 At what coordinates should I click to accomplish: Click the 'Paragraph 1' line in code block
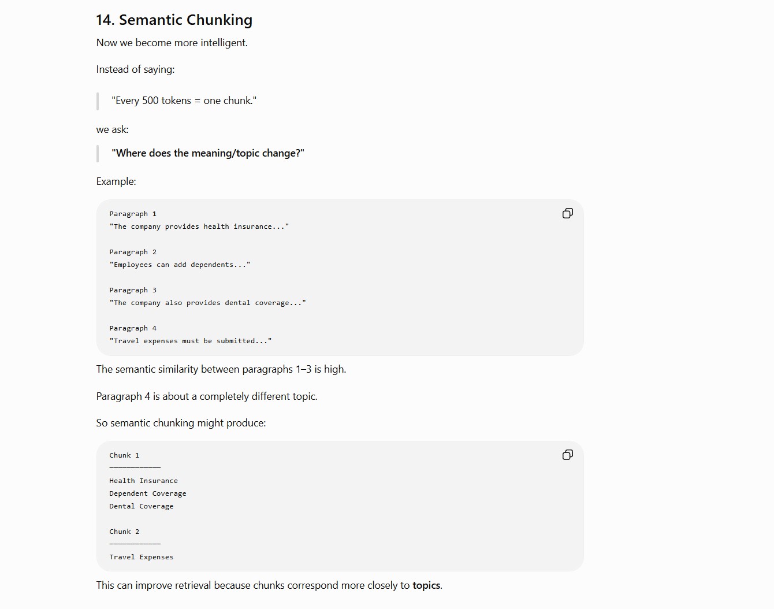[133, 214]
